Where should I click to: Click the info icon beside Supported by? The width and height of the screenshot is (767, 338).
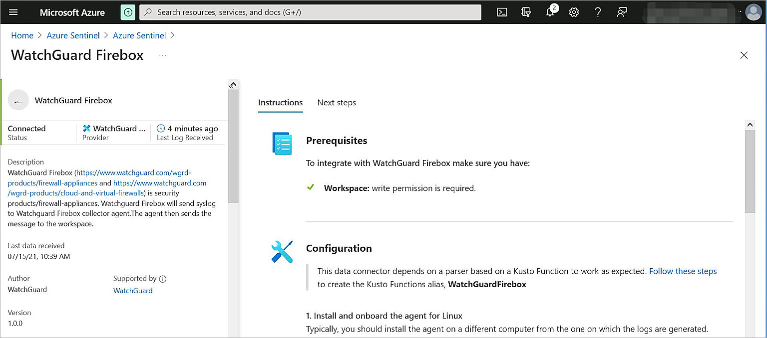(163, 279)
